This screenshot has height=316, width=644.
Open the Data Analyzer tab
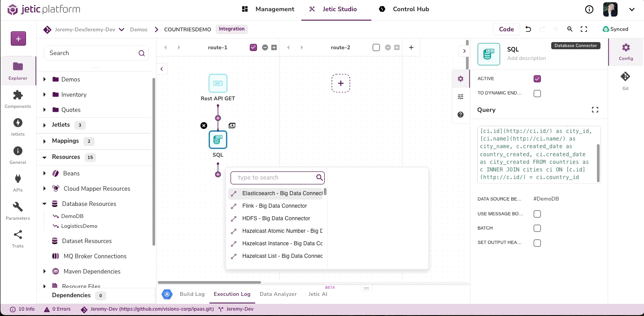[278, 294]
